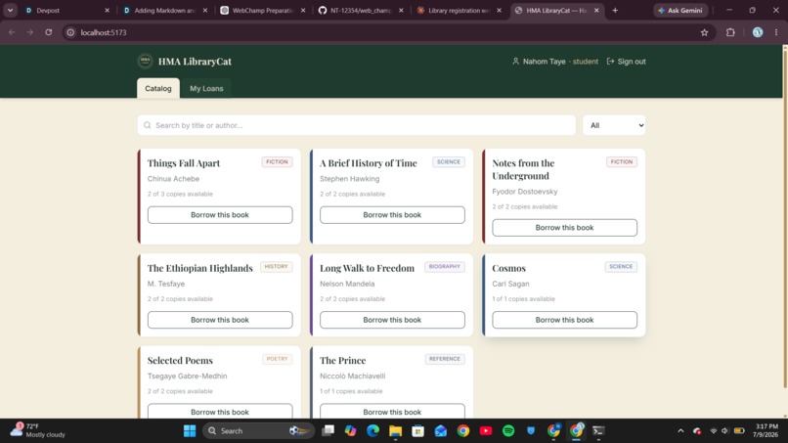Click the Ask Gemini button

(x=680, y=10)
